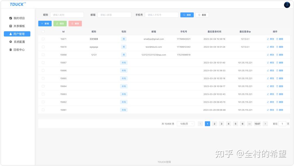Go to page 5
The width and height of the screenshot is (294, 166).
pyautogui.click(x=235, y=124)
